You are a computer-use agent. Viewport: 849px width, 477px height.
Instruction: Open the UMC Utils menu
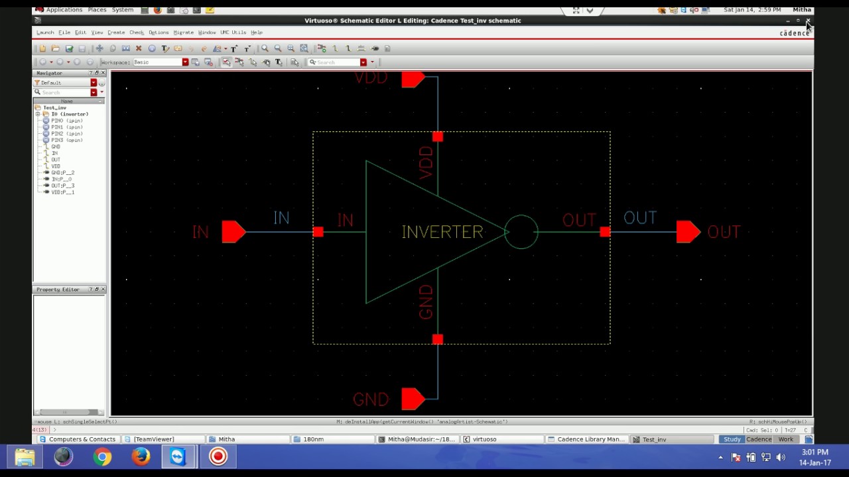[233, 32]
